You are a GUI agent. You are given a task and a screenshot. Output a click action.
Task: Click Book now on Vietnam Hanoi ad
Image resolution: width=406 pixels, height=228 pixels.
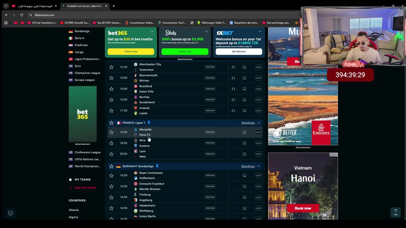(x=303, y=208)
